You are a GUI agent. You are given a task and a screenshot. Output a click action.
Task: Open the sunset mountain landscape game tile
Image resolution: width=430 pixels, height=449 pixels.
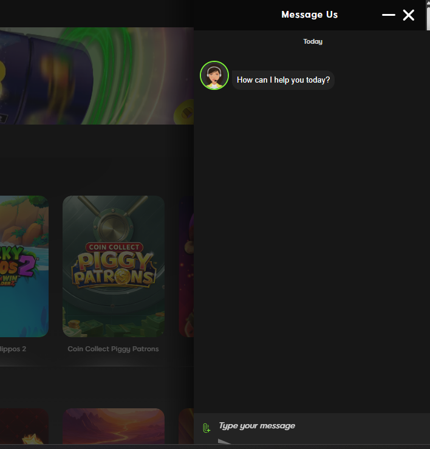pos(114,428)
